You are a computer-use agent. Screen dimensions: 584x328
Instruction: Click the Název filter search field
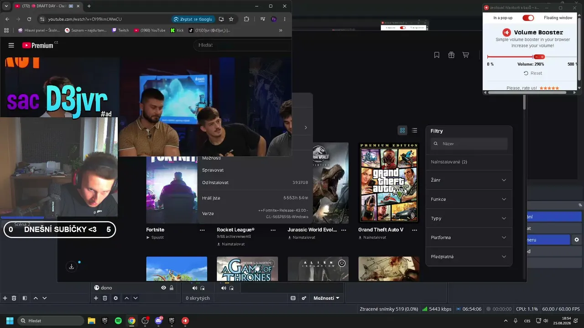click(x=469, y=143)
